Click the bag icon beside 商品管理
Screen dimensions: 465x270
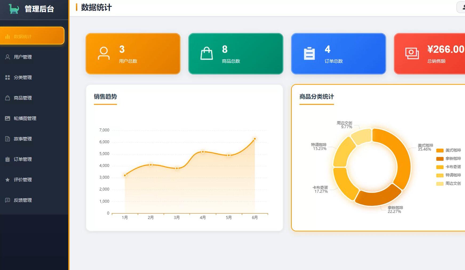pos(7,98)
